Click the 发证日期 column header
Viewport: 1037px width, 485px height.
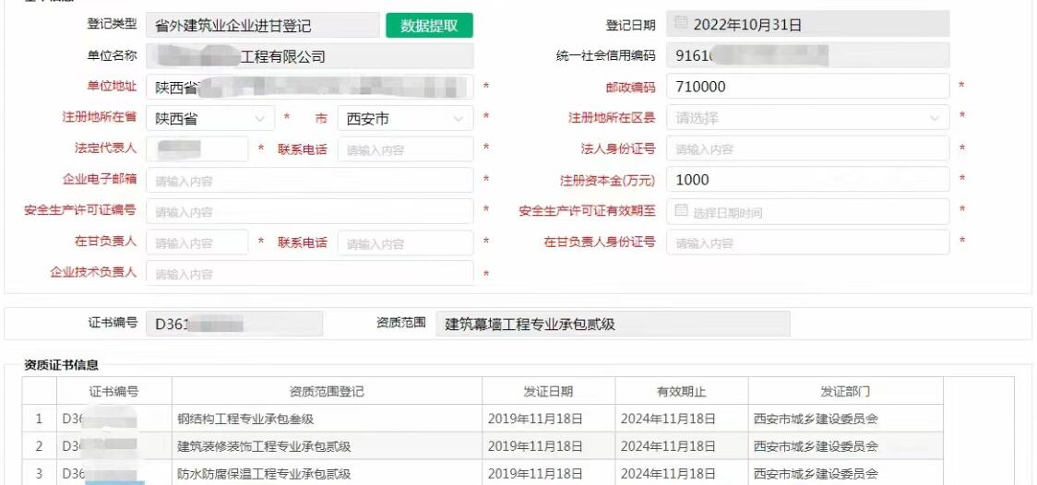coord(548,391)
